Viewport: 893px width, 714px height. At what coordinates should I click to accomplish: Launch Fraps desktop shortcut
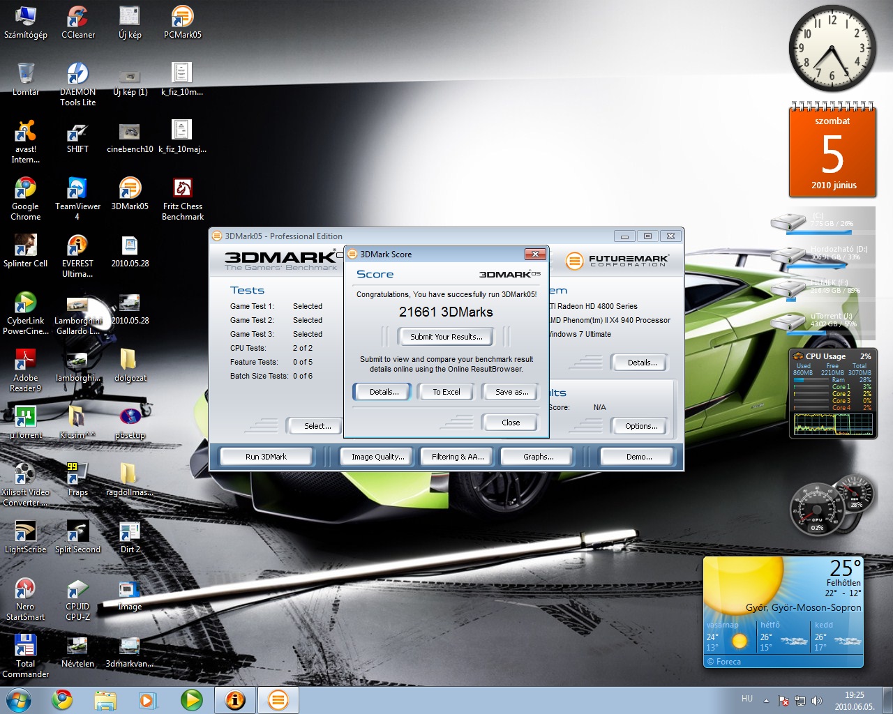tap(77, 479)
